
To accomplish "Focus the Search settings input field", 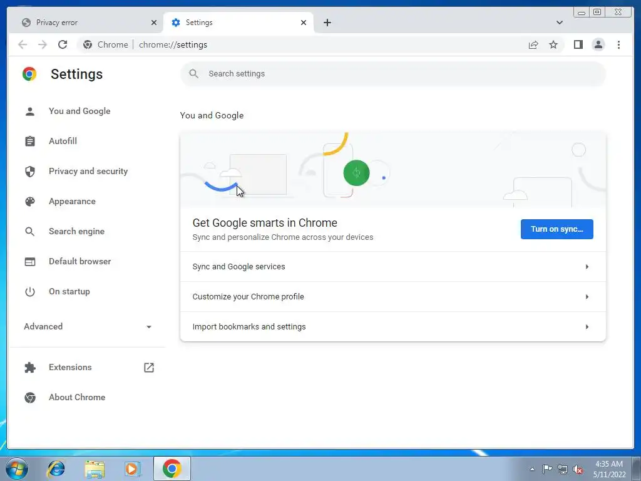I will (x=393, y=74).
